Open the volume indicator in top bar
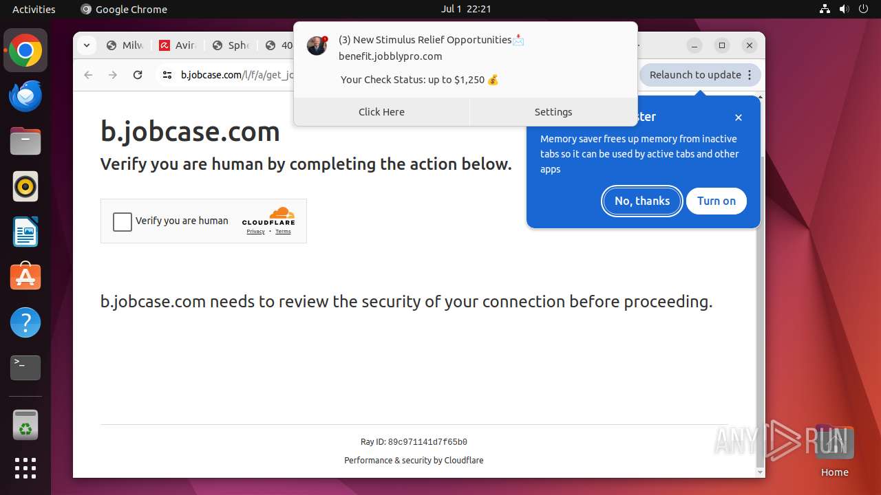 [x=845, y=9]
